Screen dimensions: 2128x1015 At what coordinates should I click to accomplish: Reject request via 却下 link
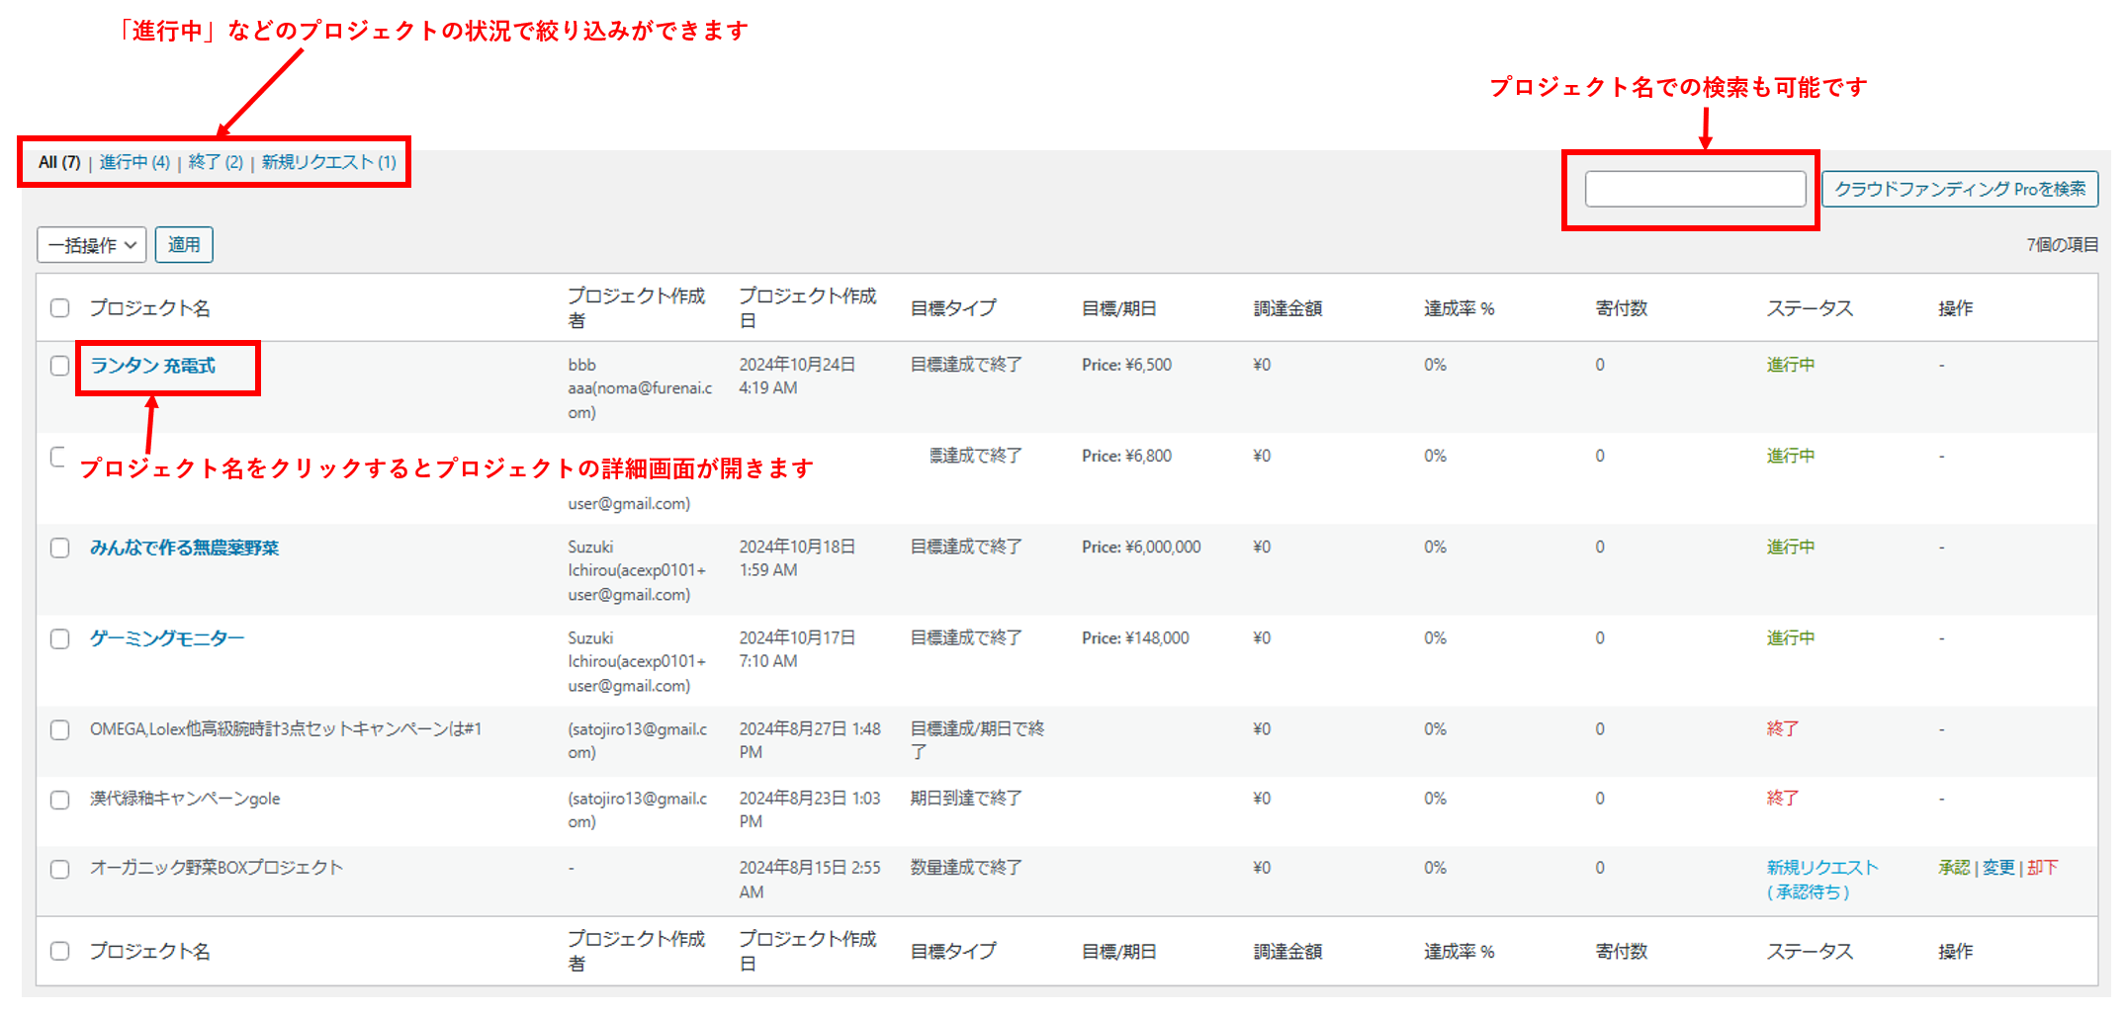pos(2042,868)
